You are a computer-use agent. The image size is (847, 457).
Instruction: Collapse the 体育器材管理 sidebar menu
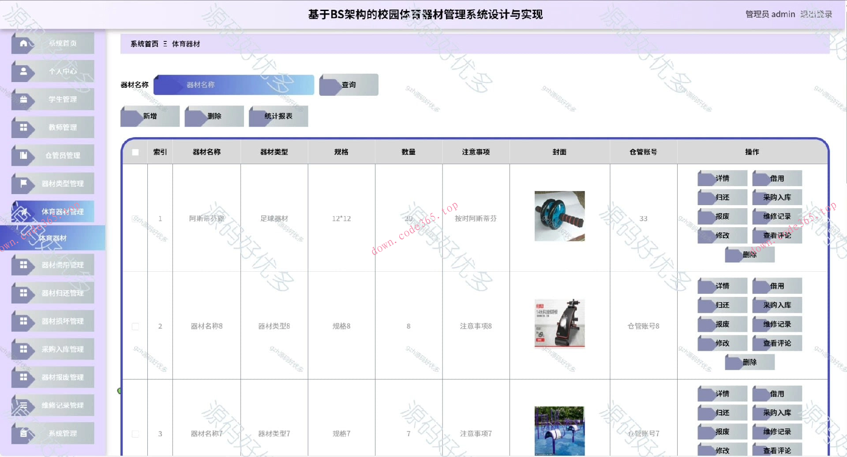pyautogui.click(x=53, y=212)
